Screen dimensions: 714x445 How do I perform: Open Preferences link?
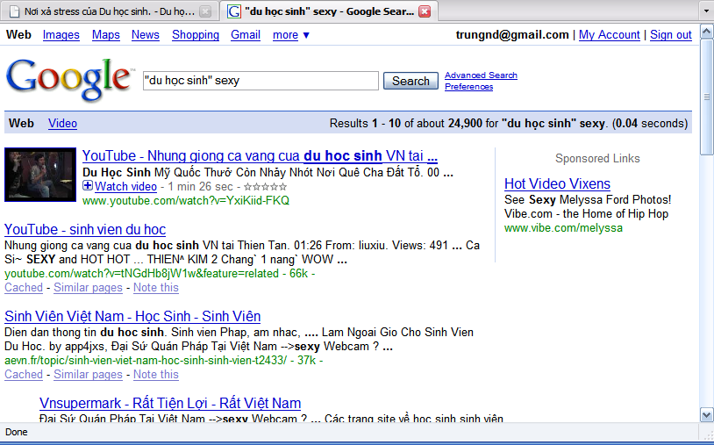468,87
